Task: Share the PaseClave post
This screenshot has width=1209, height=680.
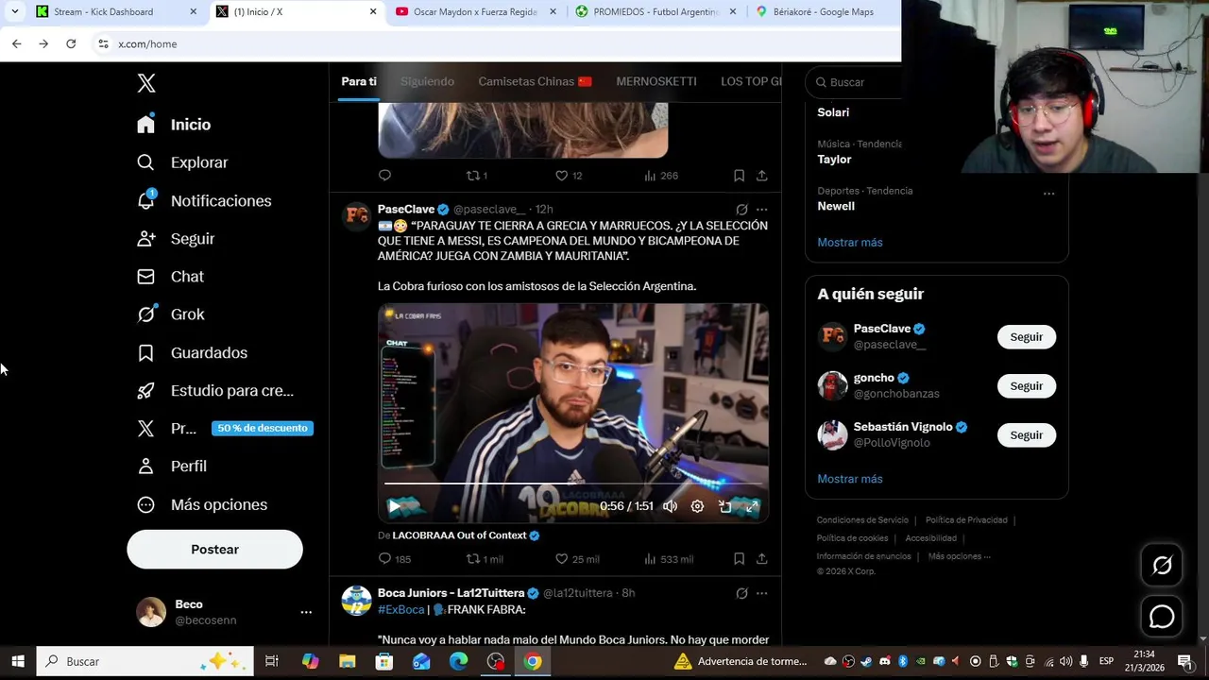Action: (x=761, y=559)
